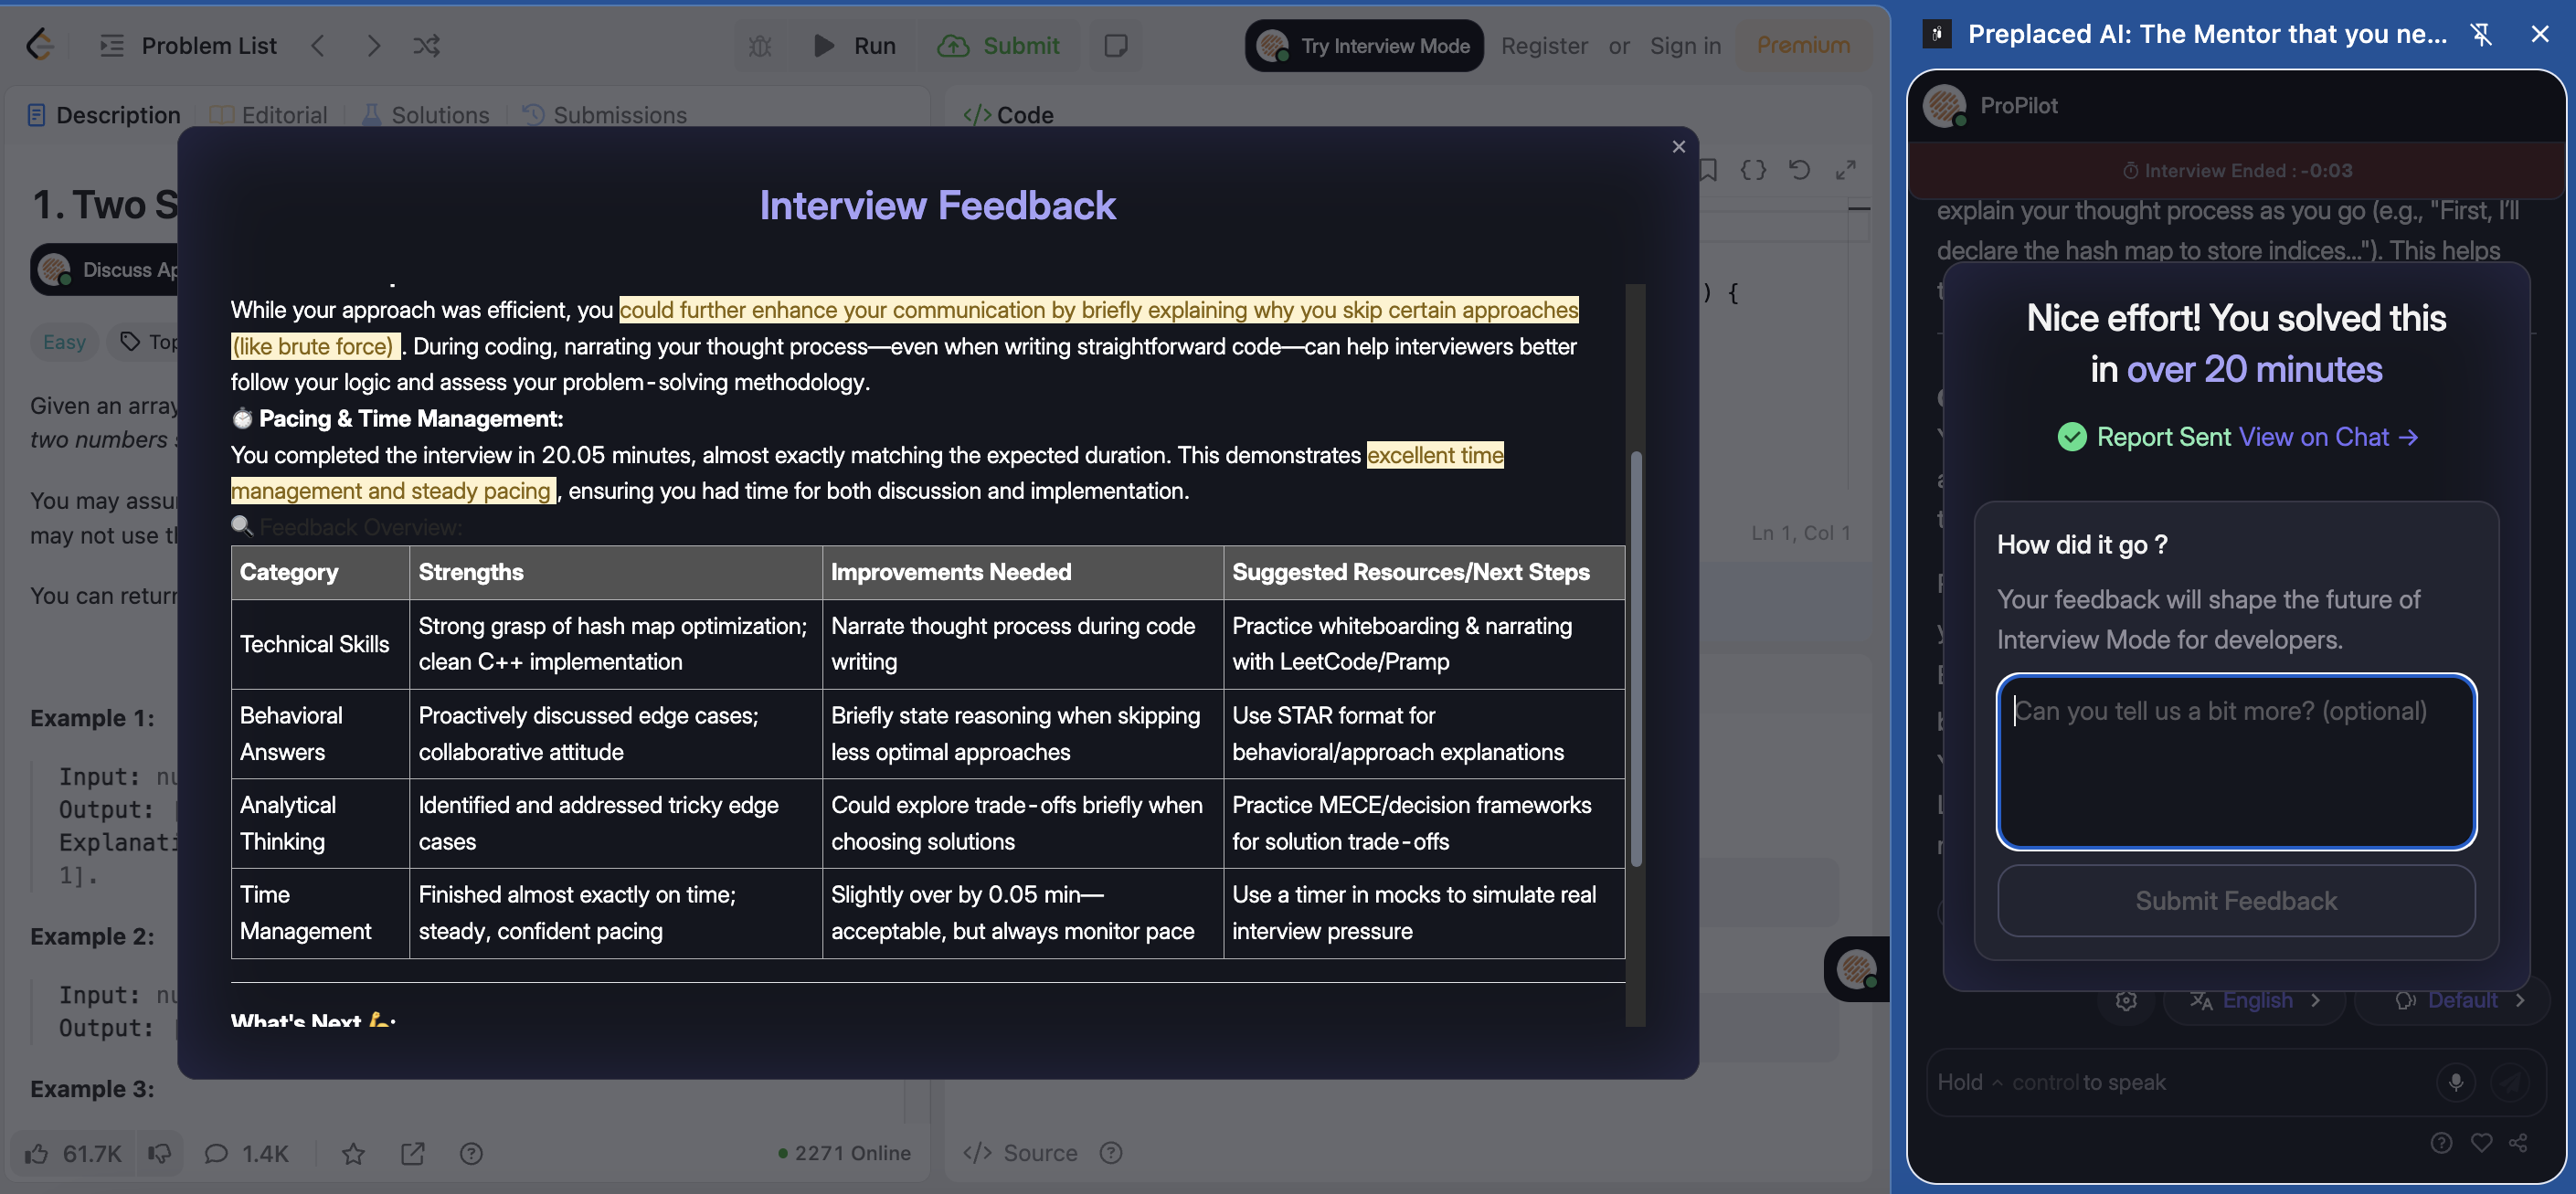Close the Interview Feedback dialog
The height and width of the screenshot is (1194, 2576).
pos(1679,147)
